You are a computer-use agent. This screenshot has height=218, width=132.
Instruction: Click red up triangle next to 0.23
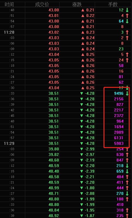click(x=83, y=32)
